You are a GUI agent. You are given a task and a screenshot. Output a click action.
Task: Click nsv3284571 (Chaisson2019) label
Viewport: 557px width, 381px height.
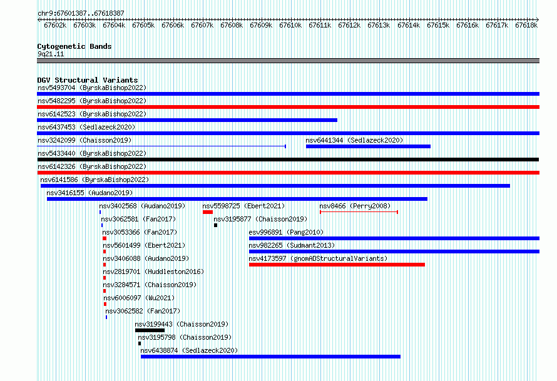click(x=150, y=285)
